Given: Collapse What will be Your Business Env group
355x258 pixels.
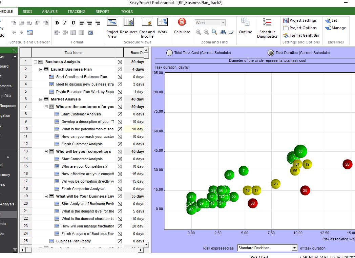Looking at the screenshot, I should click(46, 196).
